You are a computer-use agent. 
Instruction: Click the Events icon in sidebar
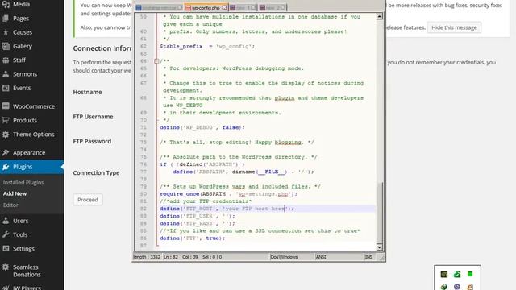pos(6,88)
